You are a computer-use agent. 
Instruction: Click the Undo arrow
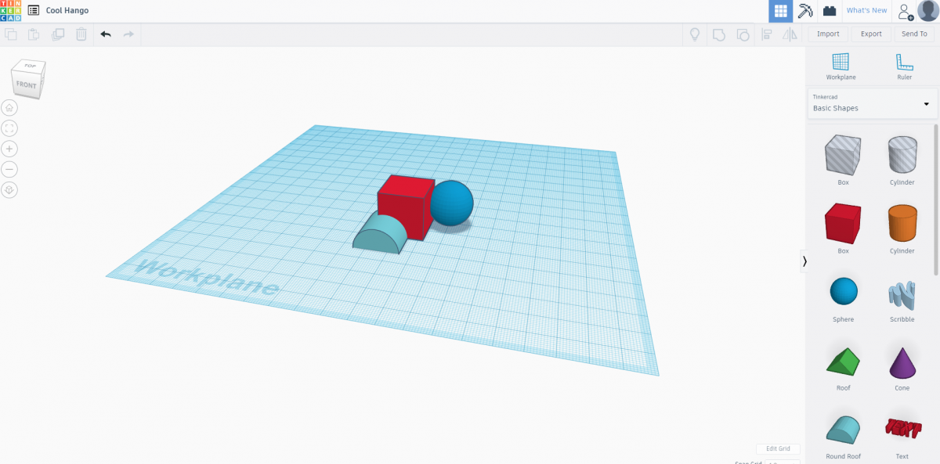point(106,34)
